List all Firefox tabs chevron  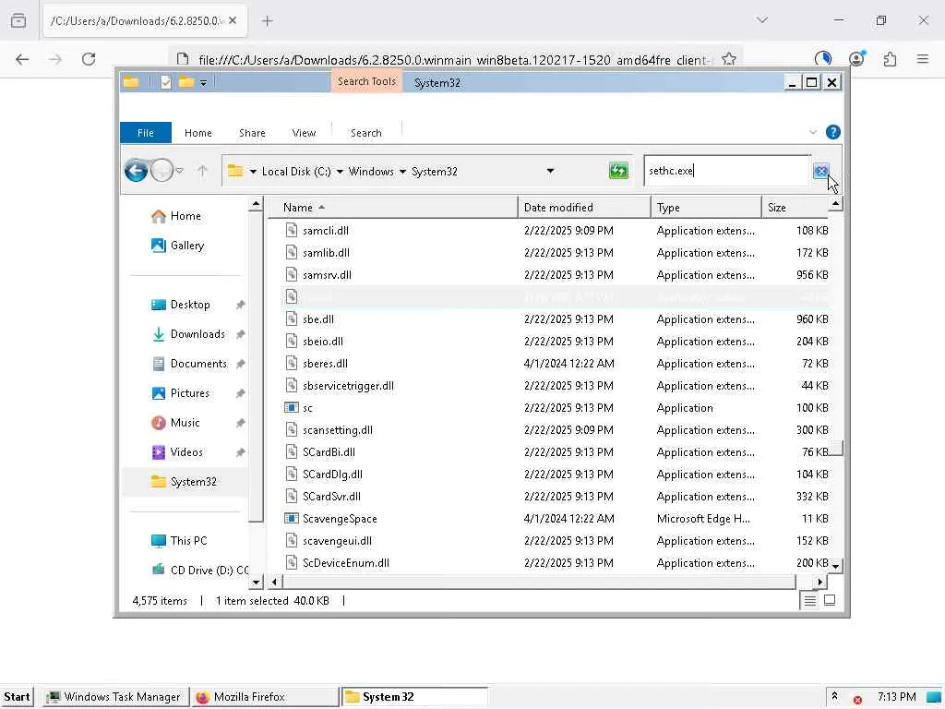coord(762,20)
